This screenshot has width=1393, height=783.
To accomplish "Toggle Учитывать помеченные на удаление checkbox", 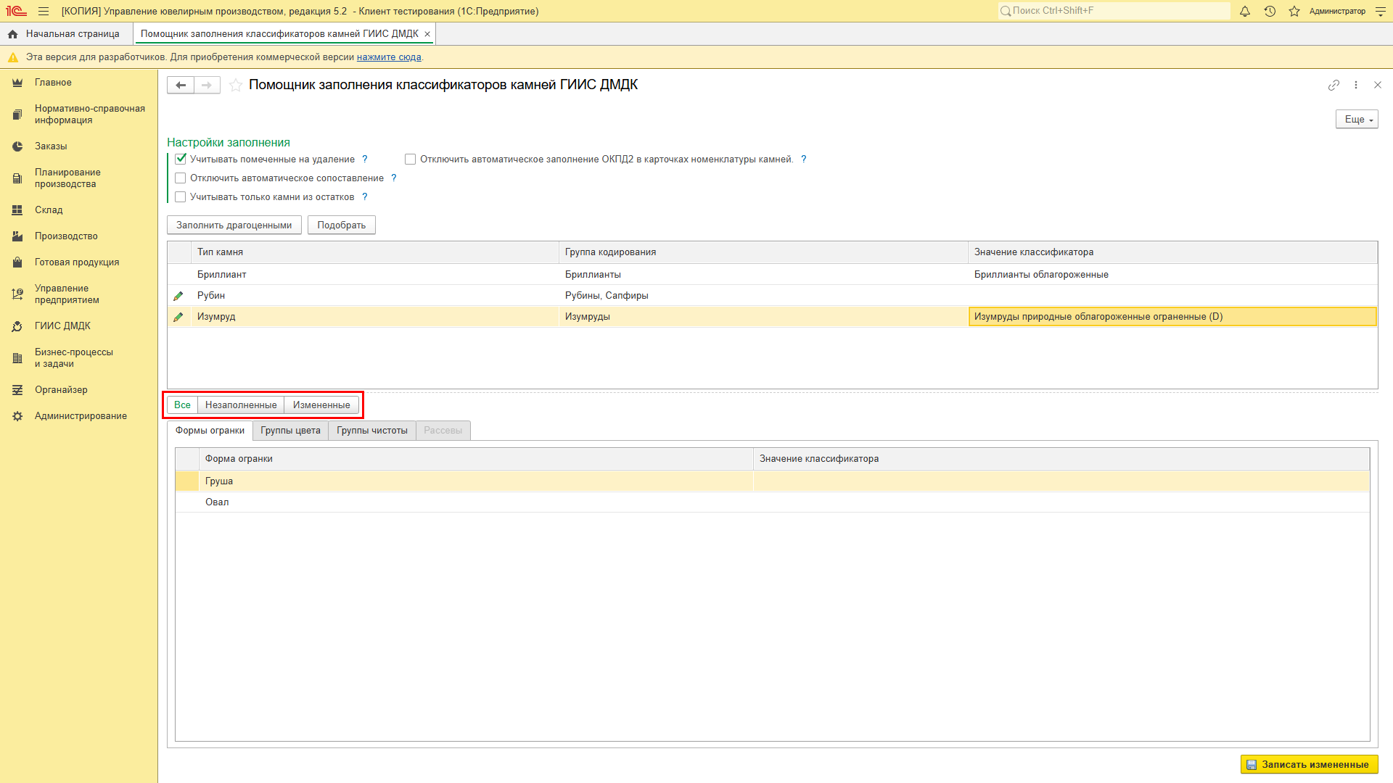I will [x=181, y=159].
